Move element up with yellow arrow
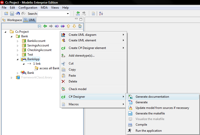Image resolution: width=200 pixels, height=135 pixels. pyautogui.click(x=68, y=26)
